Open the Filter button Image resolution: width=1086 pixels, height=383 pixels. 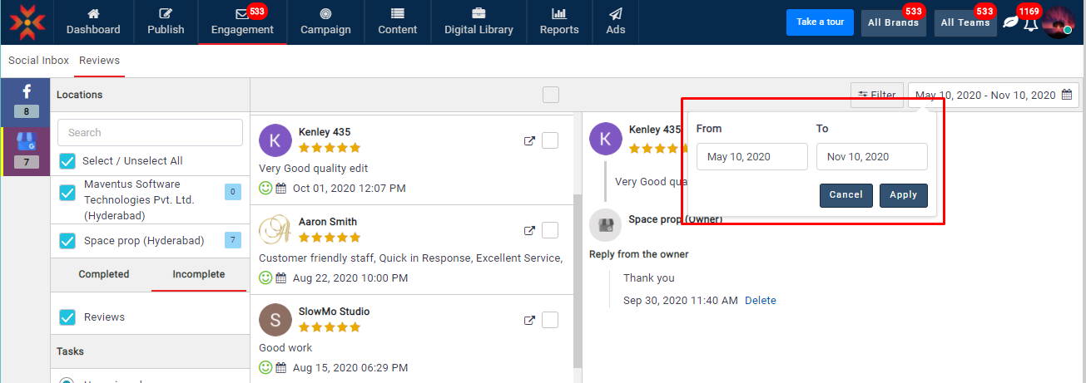click(x=876, y=96)
